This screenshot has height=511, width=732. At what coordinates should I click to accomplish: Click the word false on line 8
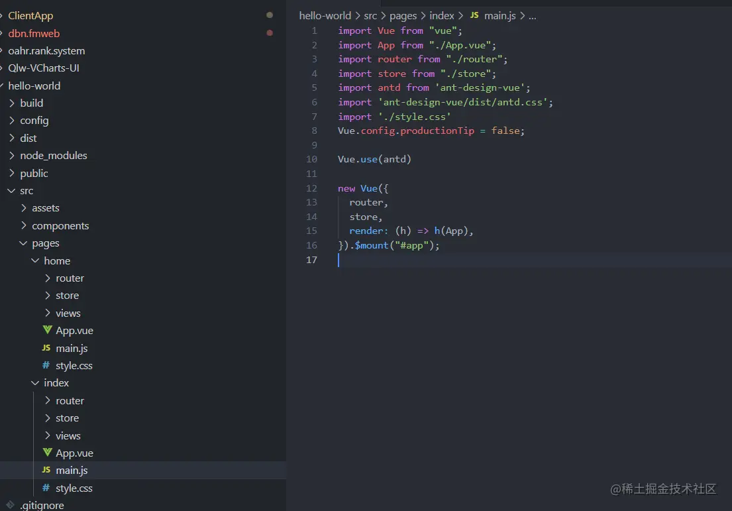click(x=505, y=131)
